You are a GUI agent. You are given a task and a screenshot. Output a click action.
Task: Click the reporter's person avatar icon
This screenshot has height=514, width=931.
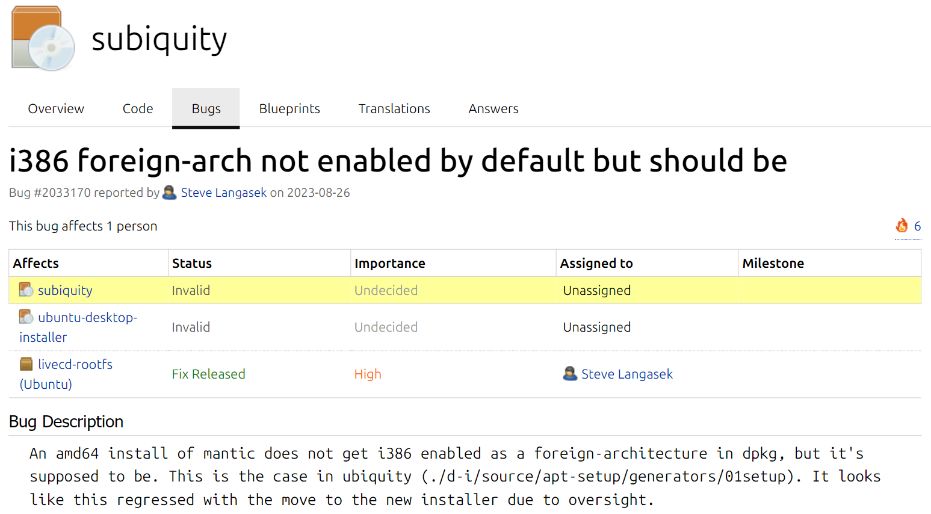[x=170, y=193]
